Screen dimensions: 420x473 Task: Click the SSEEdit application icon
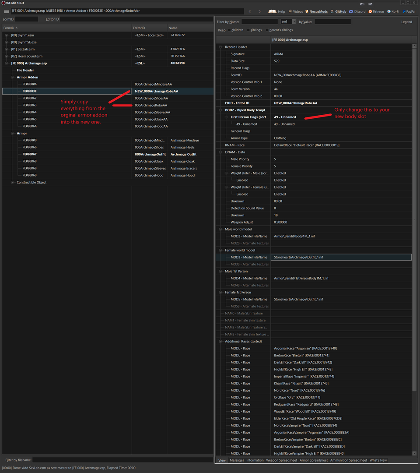coord(3,3)
